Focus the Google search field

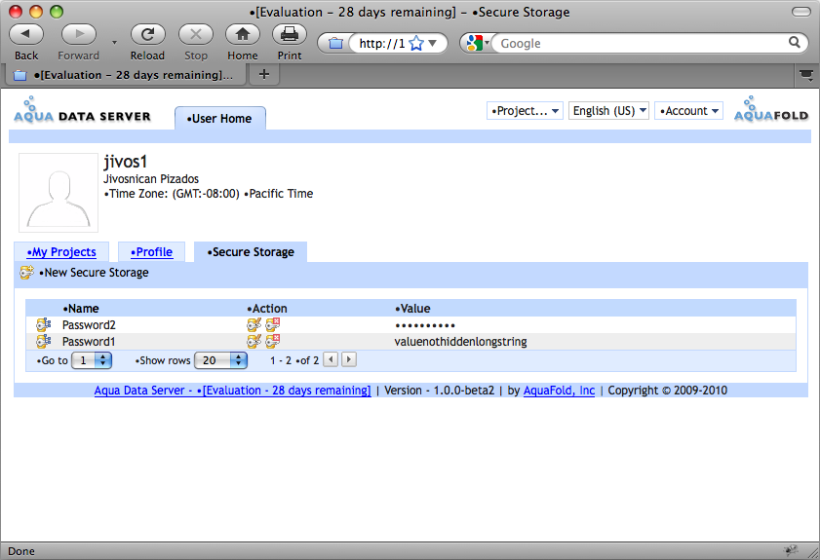(x=641, y=44)
